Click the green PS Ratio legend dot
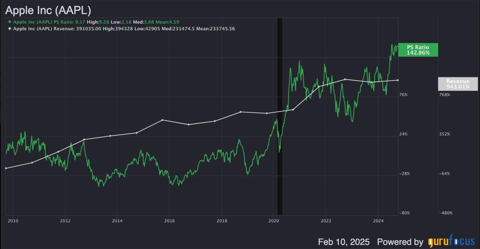 (x=9, y=22)
